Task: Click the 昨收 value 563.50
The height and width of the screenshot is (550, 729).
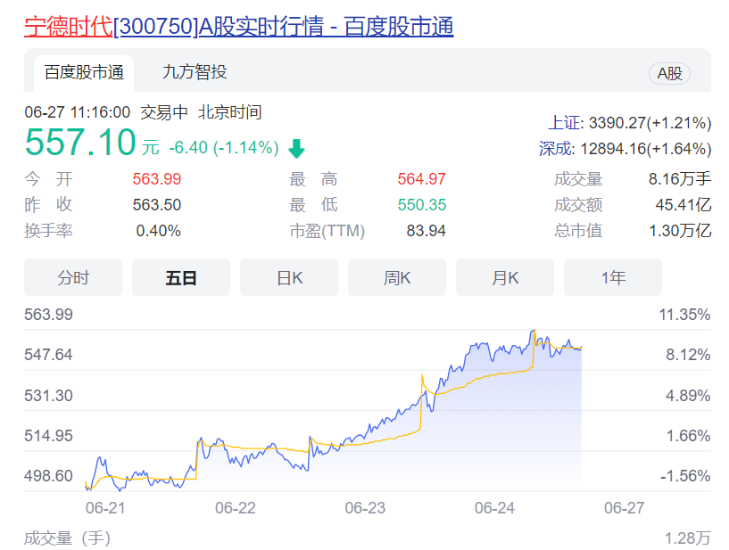Action: [157, 205]
